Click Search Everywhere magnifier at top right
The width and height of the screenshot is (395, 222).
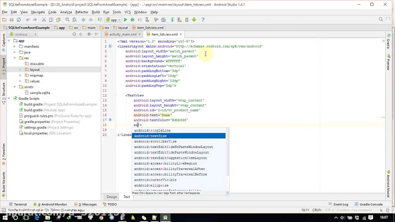tap(381, 20)
